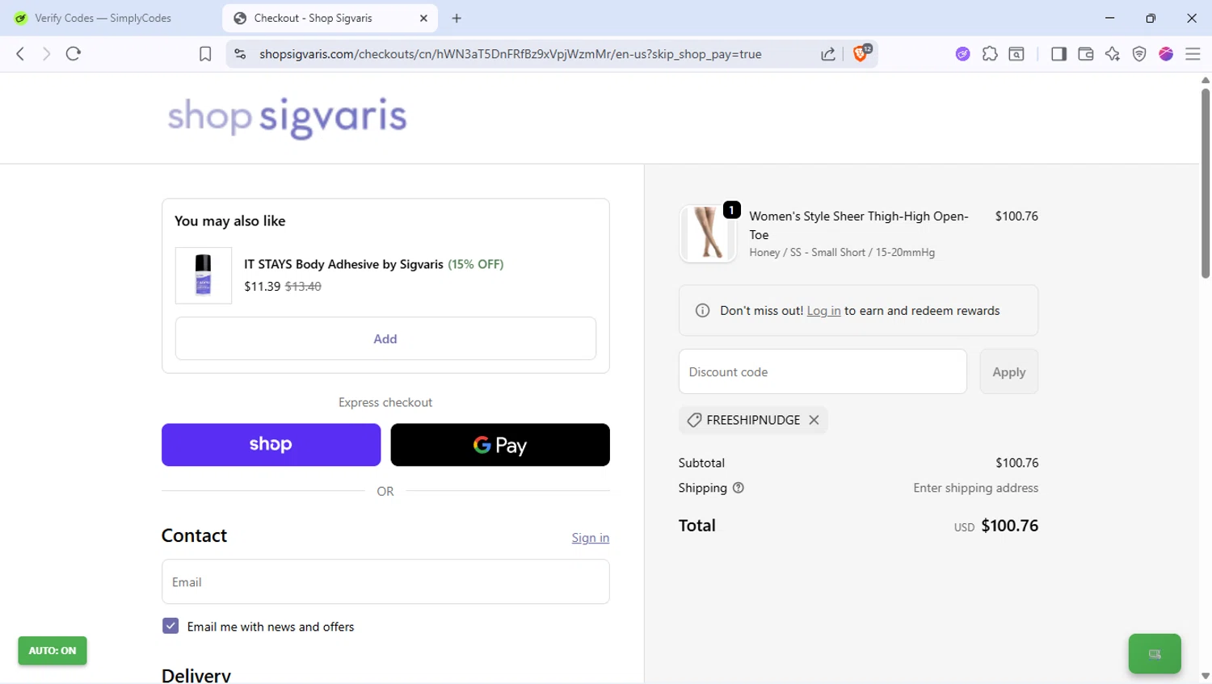Open the profile avatar icon
Screen dimensions: 1212x684
tap(1166, 54)
